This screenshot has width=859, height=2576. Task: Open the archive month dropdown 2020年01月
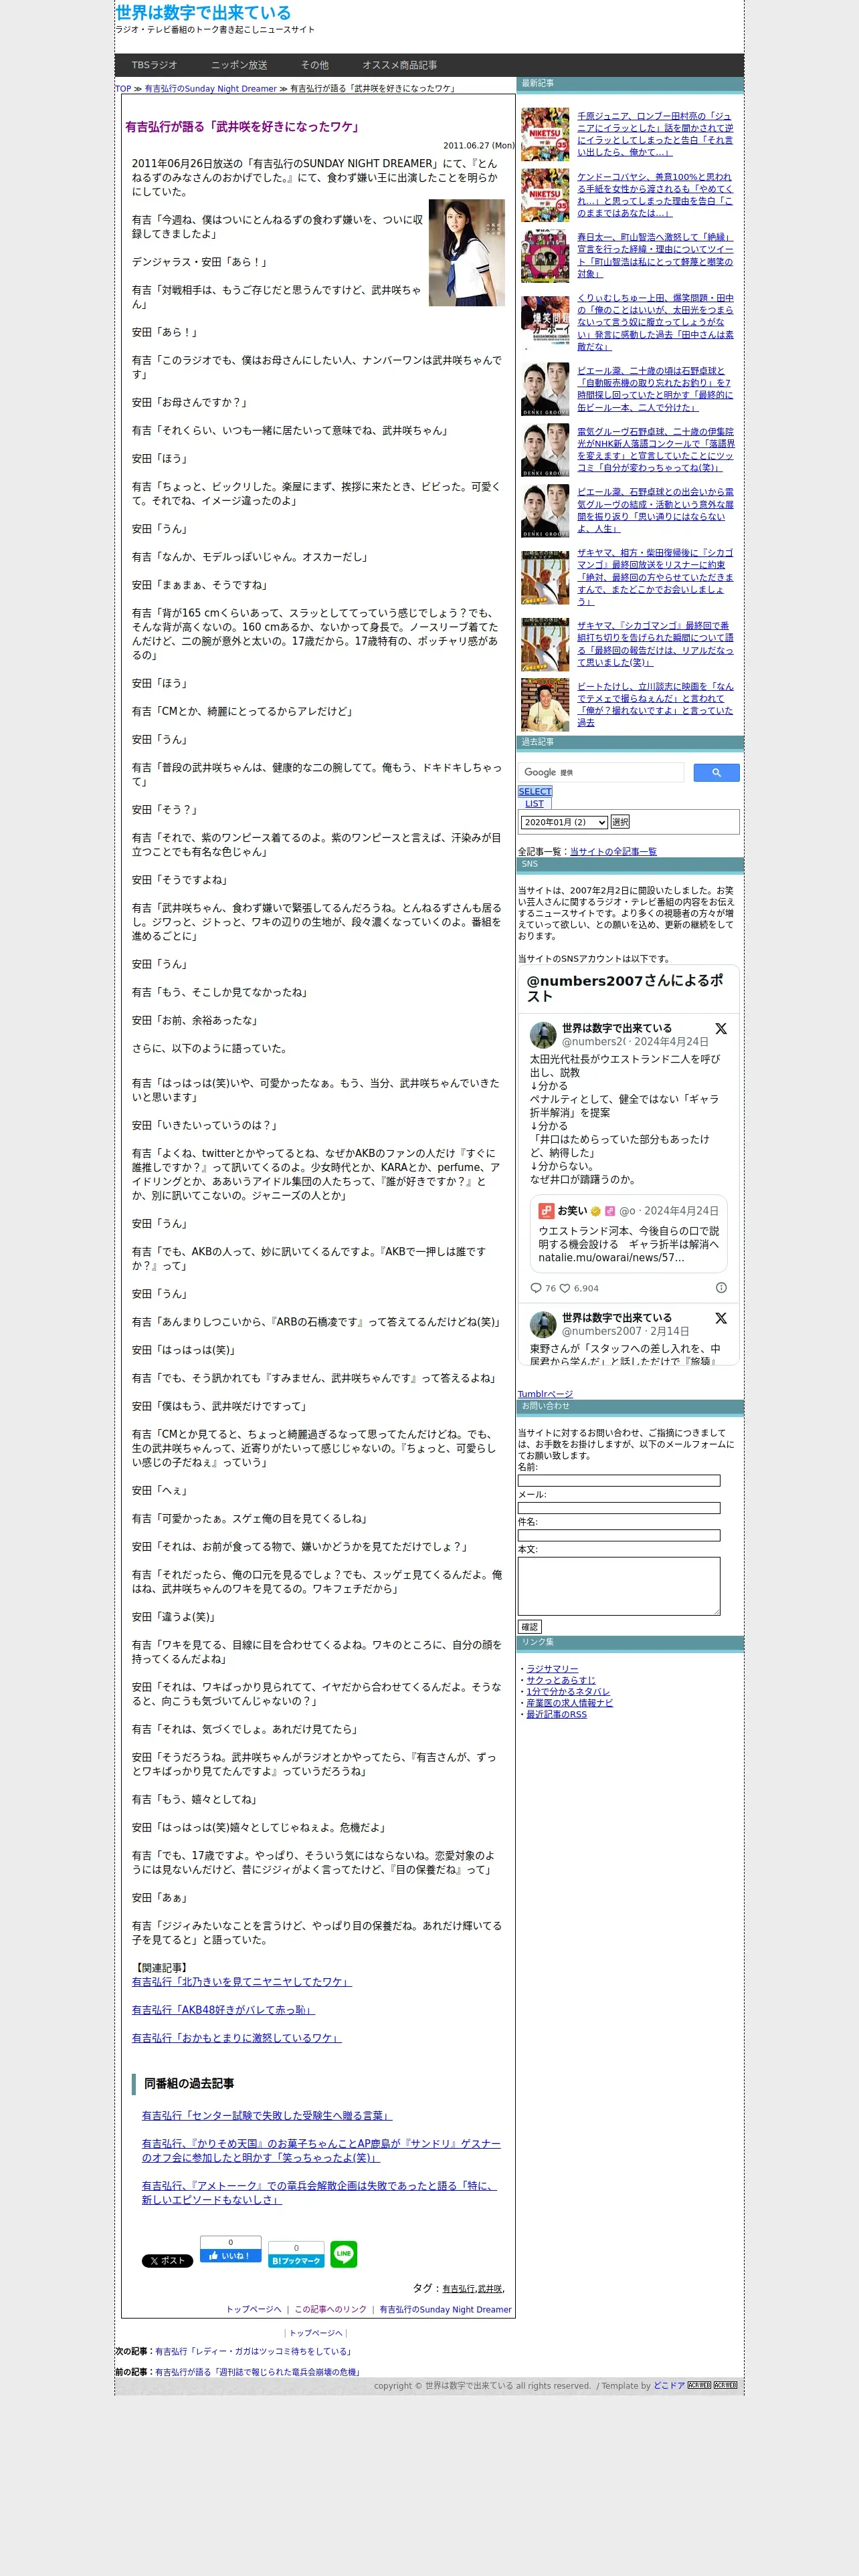564,822
